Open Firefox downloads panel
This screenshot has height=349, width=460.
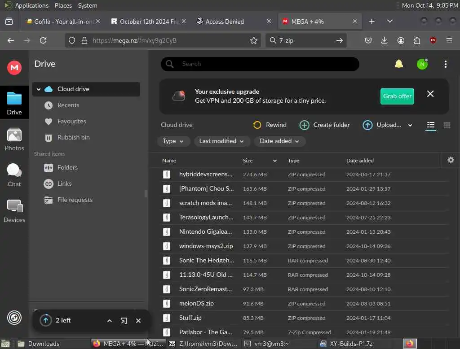click(x=385, y=40)
